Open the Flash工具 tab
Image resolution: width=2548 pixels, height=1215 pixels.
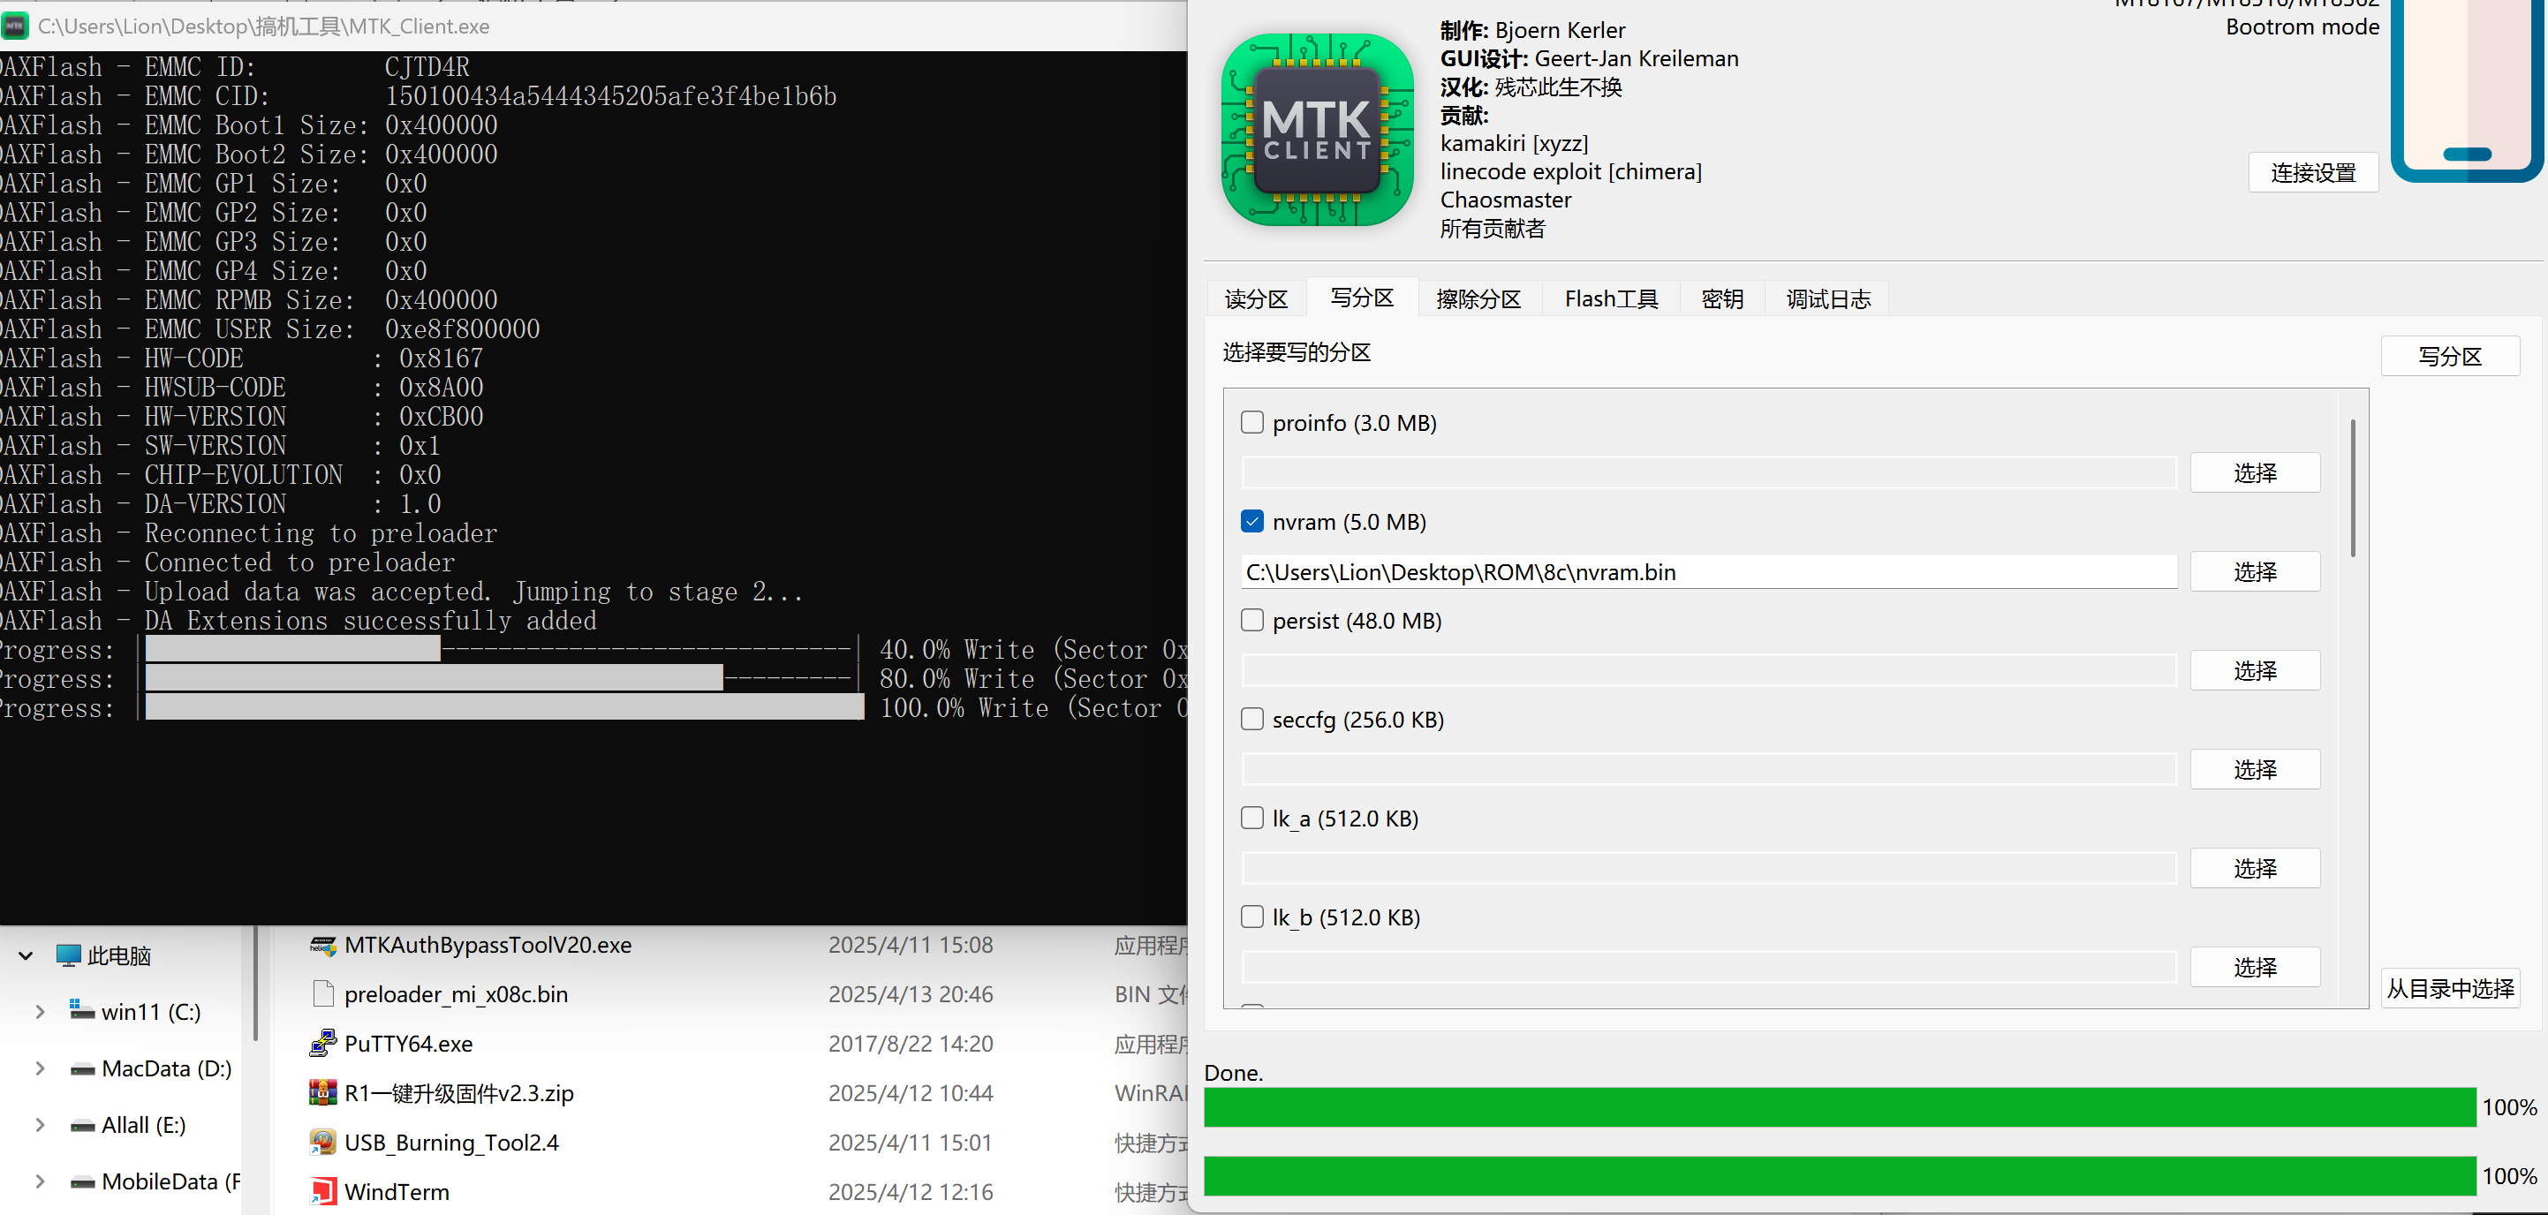(1610, 298)
